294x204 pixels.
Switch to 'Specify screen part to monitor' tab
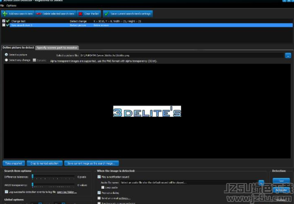57,48
